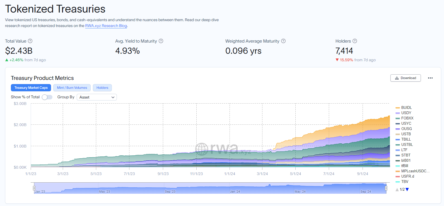Viewport: 444px width, 206px height.
Task: Open the RWA.xyz Research Blog link
Action: click(106, 26)
